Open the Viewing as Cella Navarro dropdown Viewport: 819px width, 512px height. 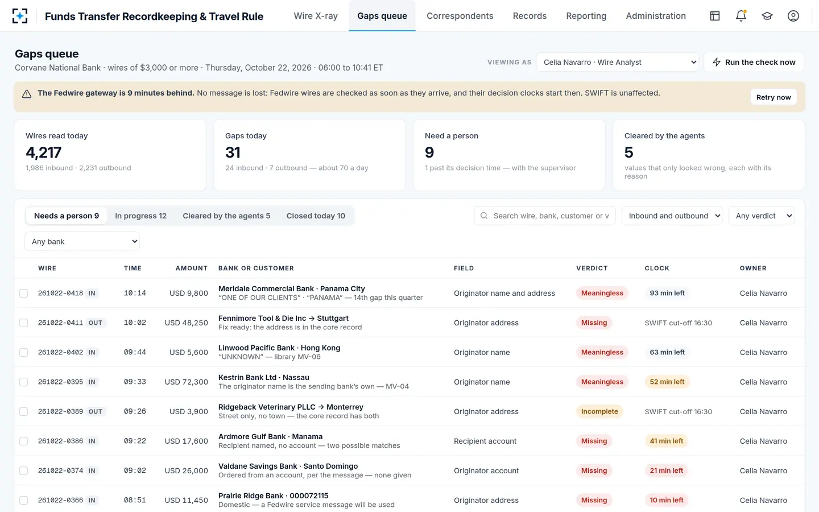pyautogui.click(x=618, y=62)
